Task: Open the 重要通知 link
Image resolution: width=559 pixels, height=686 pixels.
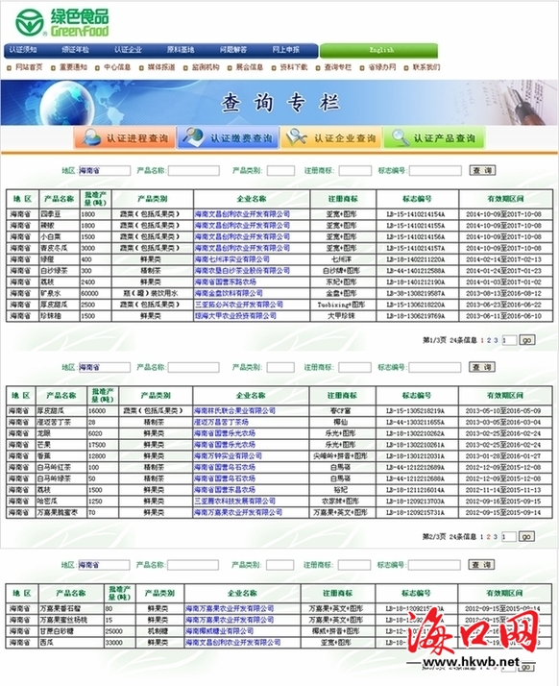Action: tap(74, 67)
